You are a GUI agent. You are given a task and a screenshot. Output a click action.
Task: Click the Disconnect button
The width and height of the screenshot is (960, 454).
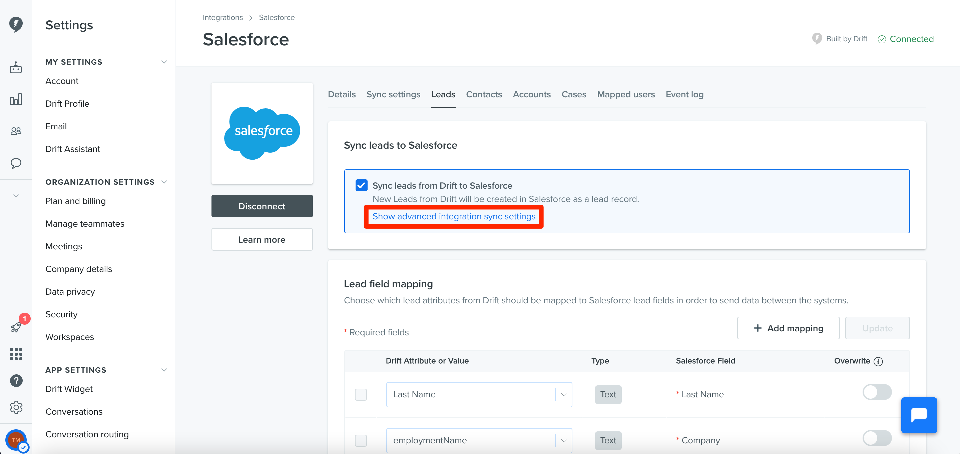(x=262, y=206)
